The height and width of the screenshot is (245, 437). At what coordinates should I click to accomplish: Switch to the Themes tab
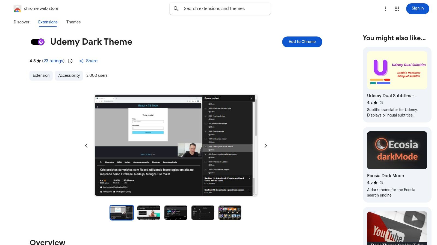click(x=73, y=22)
